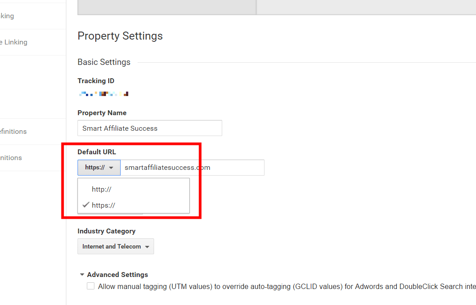Open the https:// protocol combo box

pyautogui.click(x=98, y=168)
